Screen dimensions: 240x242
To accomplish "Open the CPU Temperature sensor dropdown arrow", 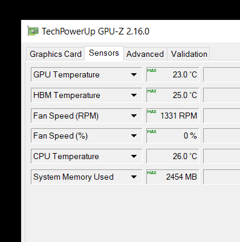I will (134, 156).
